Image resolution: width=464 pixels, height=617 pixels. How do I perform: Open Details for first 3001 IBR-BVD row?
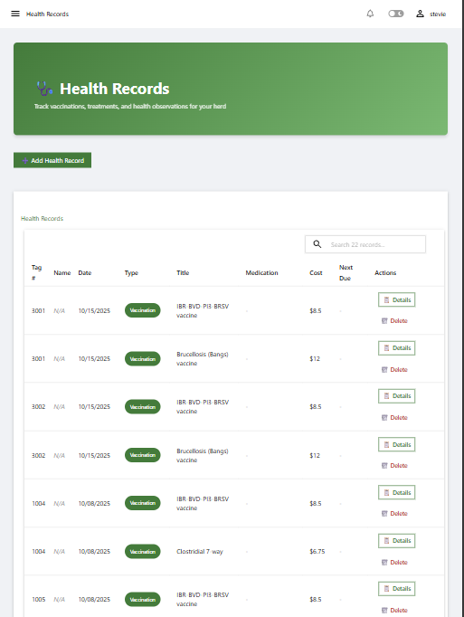click(397, 299)
